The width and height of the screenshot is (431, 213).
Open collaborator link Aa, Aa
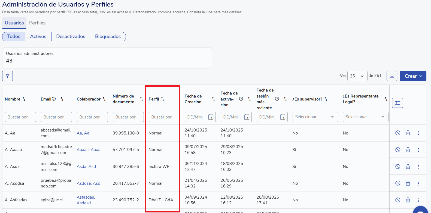coord(83,133)
